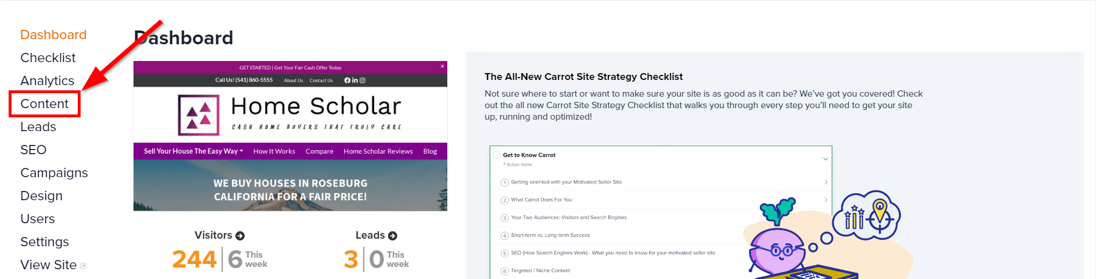Click the LinkedIn icon in site preview
The image size is (1096, 279).
pos(355,81)
